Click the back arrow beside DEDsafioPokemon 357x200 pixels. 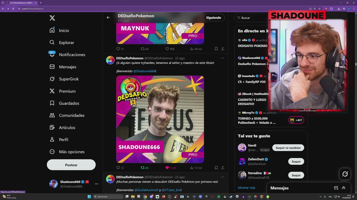pyautogui.click(x=108, y=17)
